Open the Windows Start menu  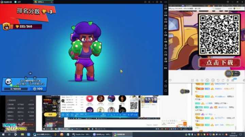pos(3,134)
